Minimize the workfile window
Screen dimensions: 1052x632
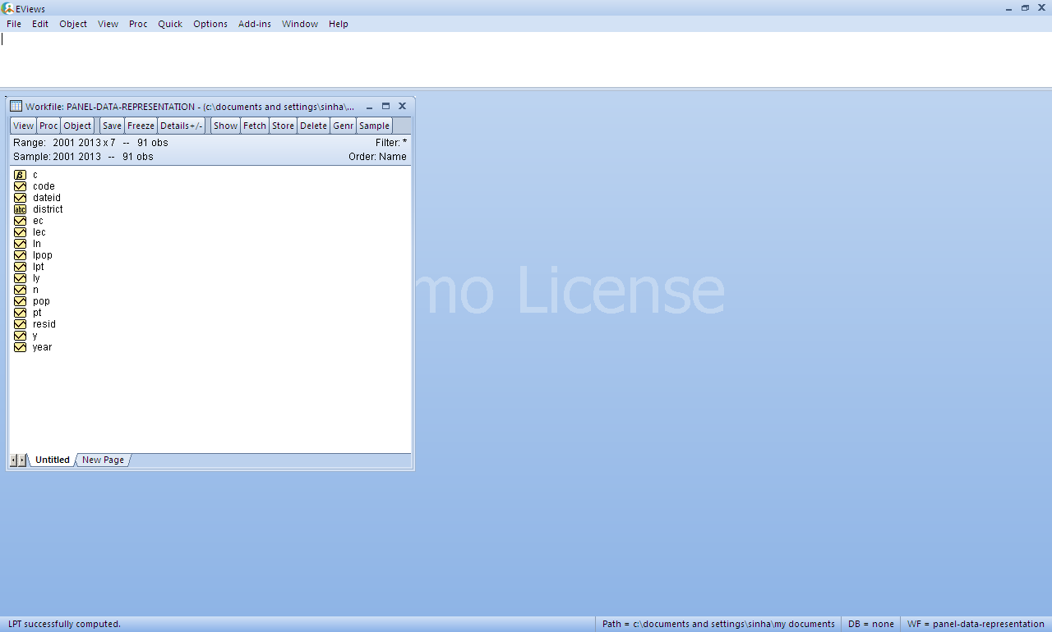[x=370, y=107]
